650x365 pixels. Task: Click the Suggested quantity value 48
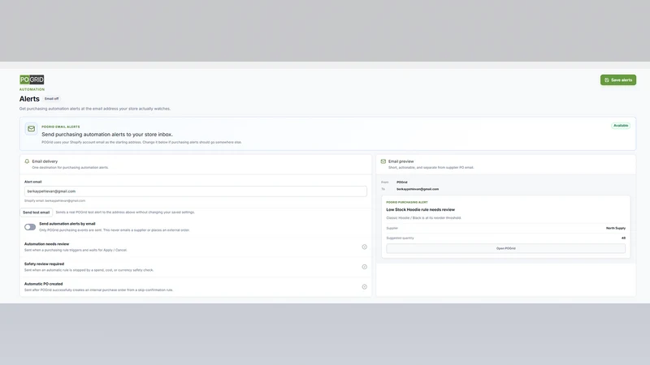pyautogui.click(x=623, y=238)
